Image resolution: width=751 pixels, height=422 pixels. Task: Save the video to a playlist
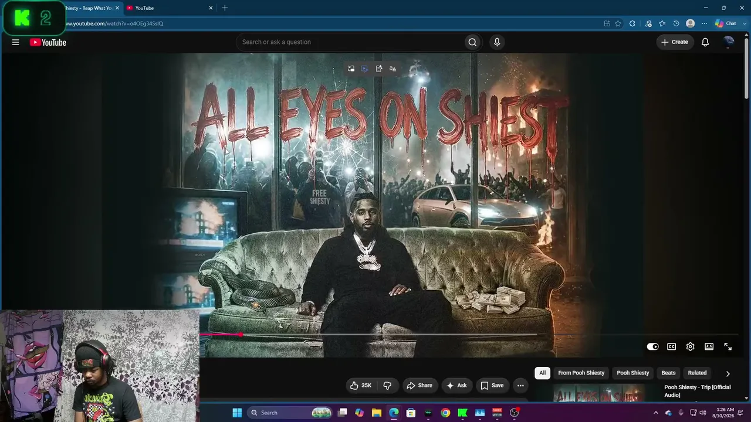coord(492,386)
